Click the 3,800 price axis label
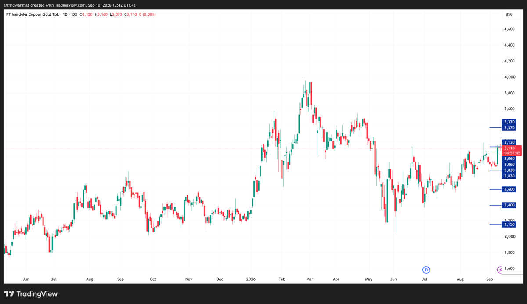527x304 pixels. 509,93
